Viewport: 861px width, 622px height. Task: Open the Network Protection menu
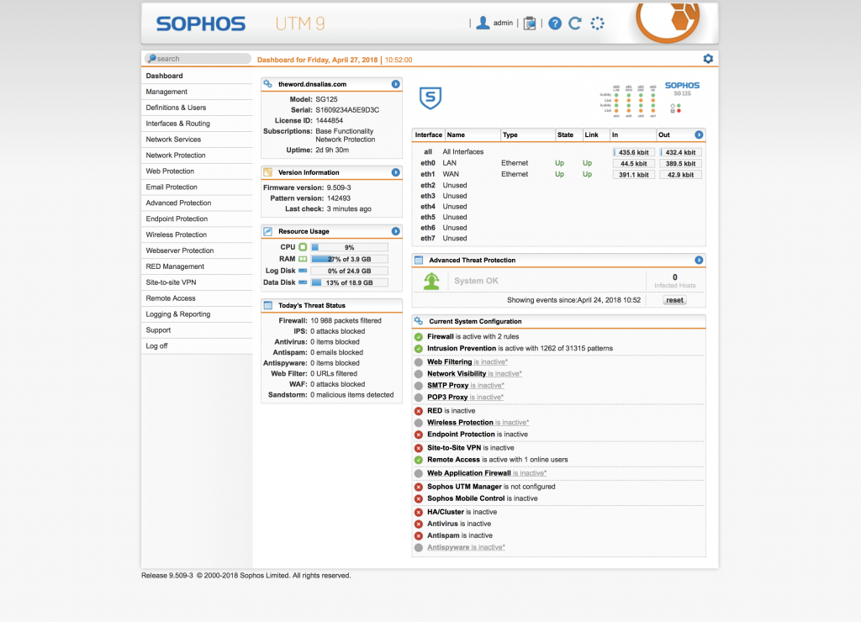point(197,155)
